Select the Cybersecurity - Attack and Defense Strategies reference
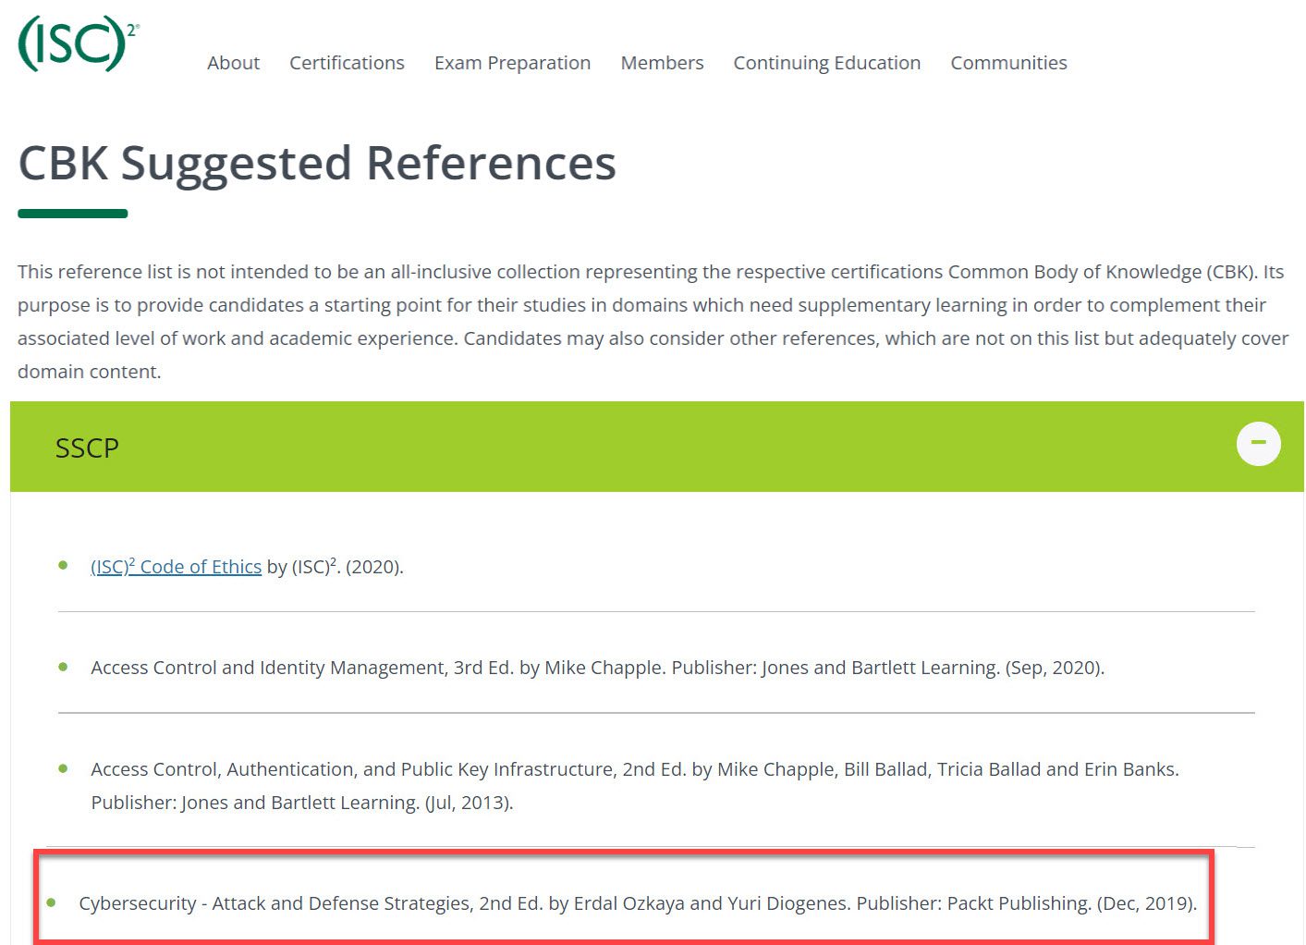 click(x=638, y=903)
